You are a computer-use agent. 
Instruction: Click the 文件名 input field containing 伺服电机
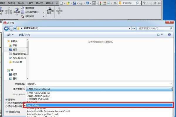point(98,84)
